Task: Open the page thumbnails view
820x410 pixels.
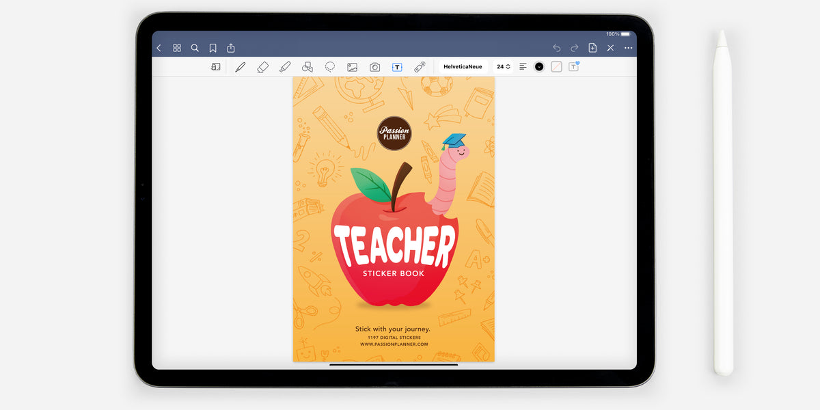Action: coord(177,48)
